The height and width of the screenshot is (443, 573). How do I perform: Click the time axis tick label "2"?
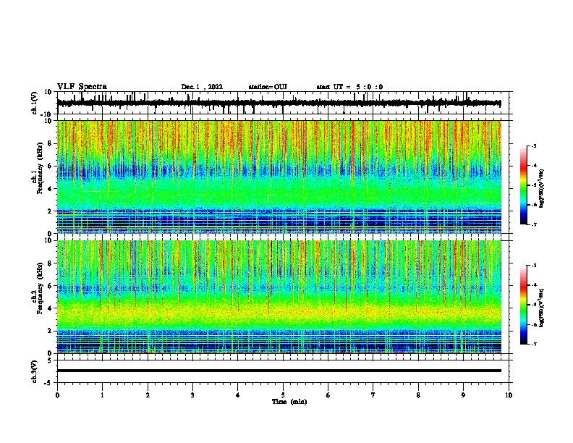point(148,395)
